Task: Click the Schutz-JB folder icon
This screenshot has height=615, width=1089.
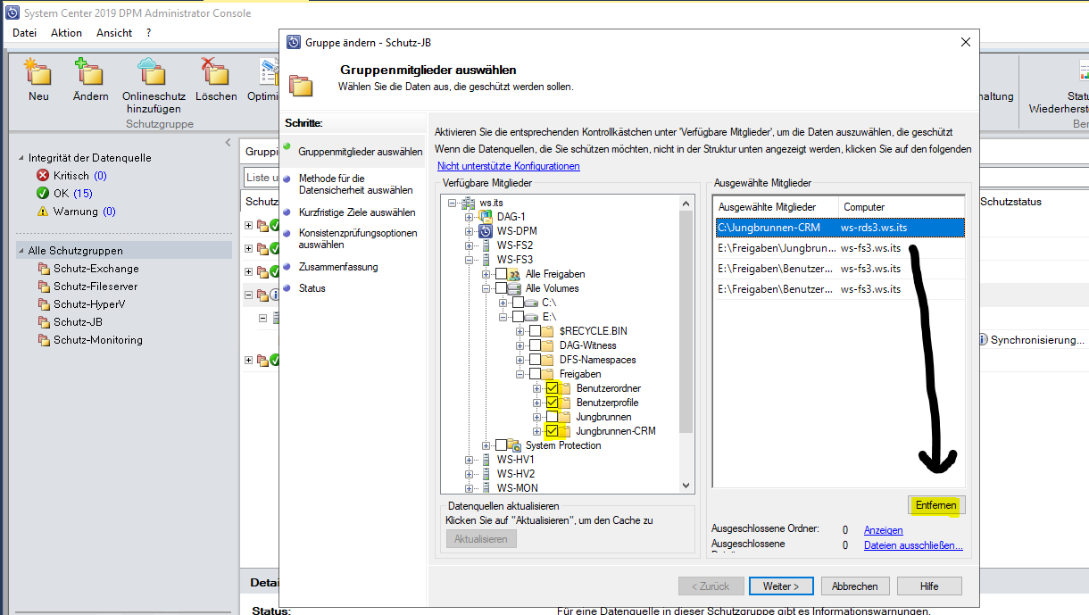Action: (x=44, y=322)
